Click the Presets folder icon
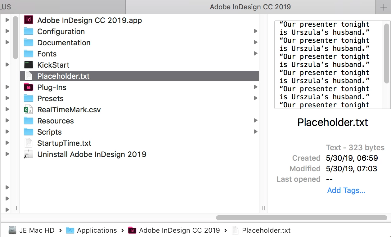 (29, 98)
